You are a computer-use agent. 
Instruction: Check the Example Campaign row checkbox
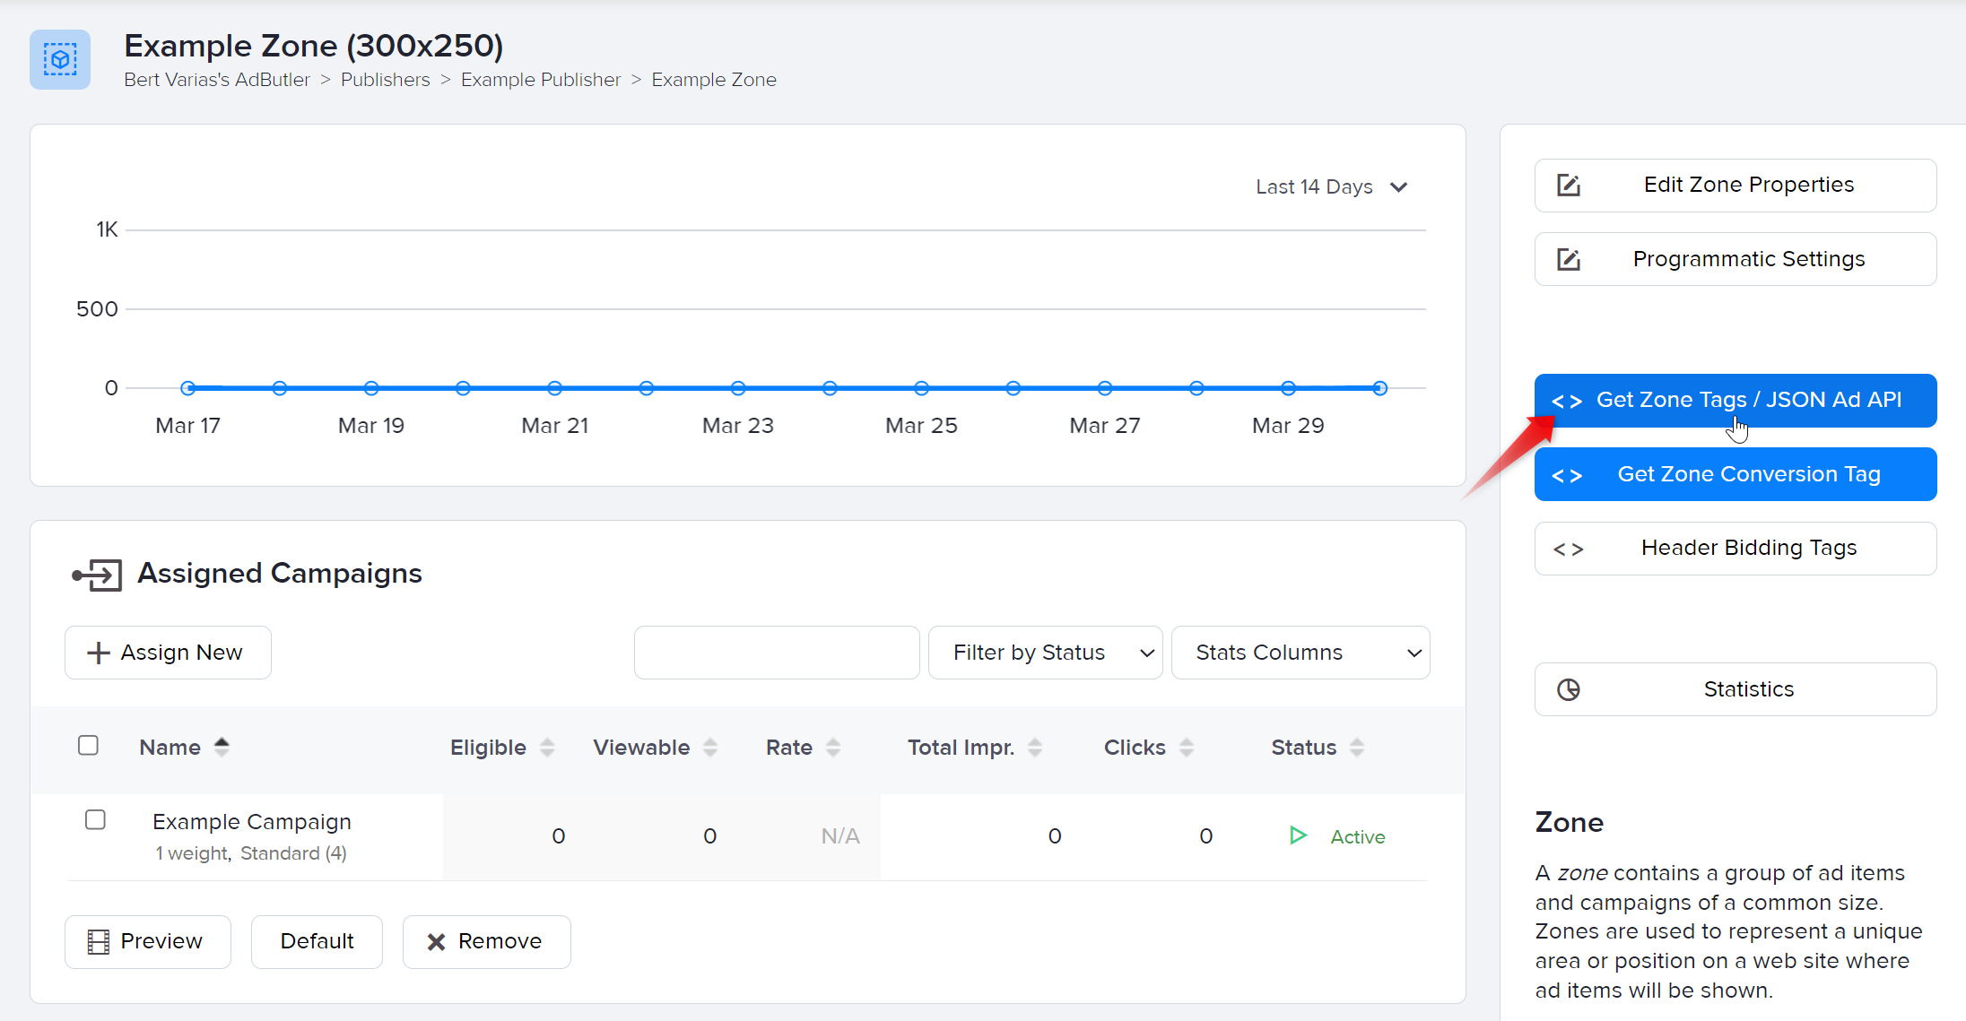95,820
